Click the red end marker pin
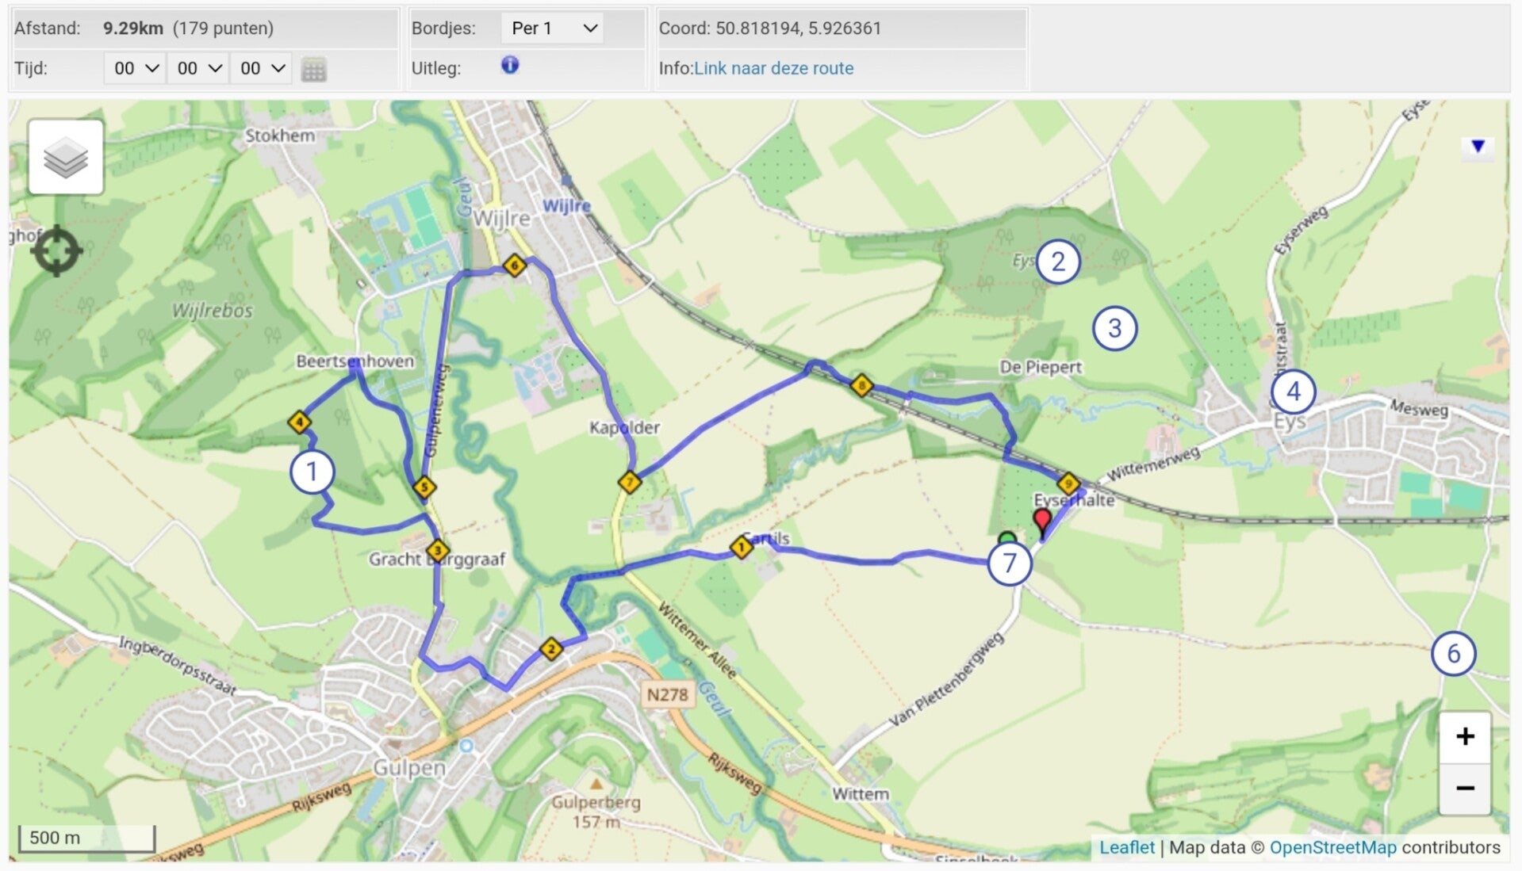This screenshot has height=871, width=1522. click(1042, 521)
